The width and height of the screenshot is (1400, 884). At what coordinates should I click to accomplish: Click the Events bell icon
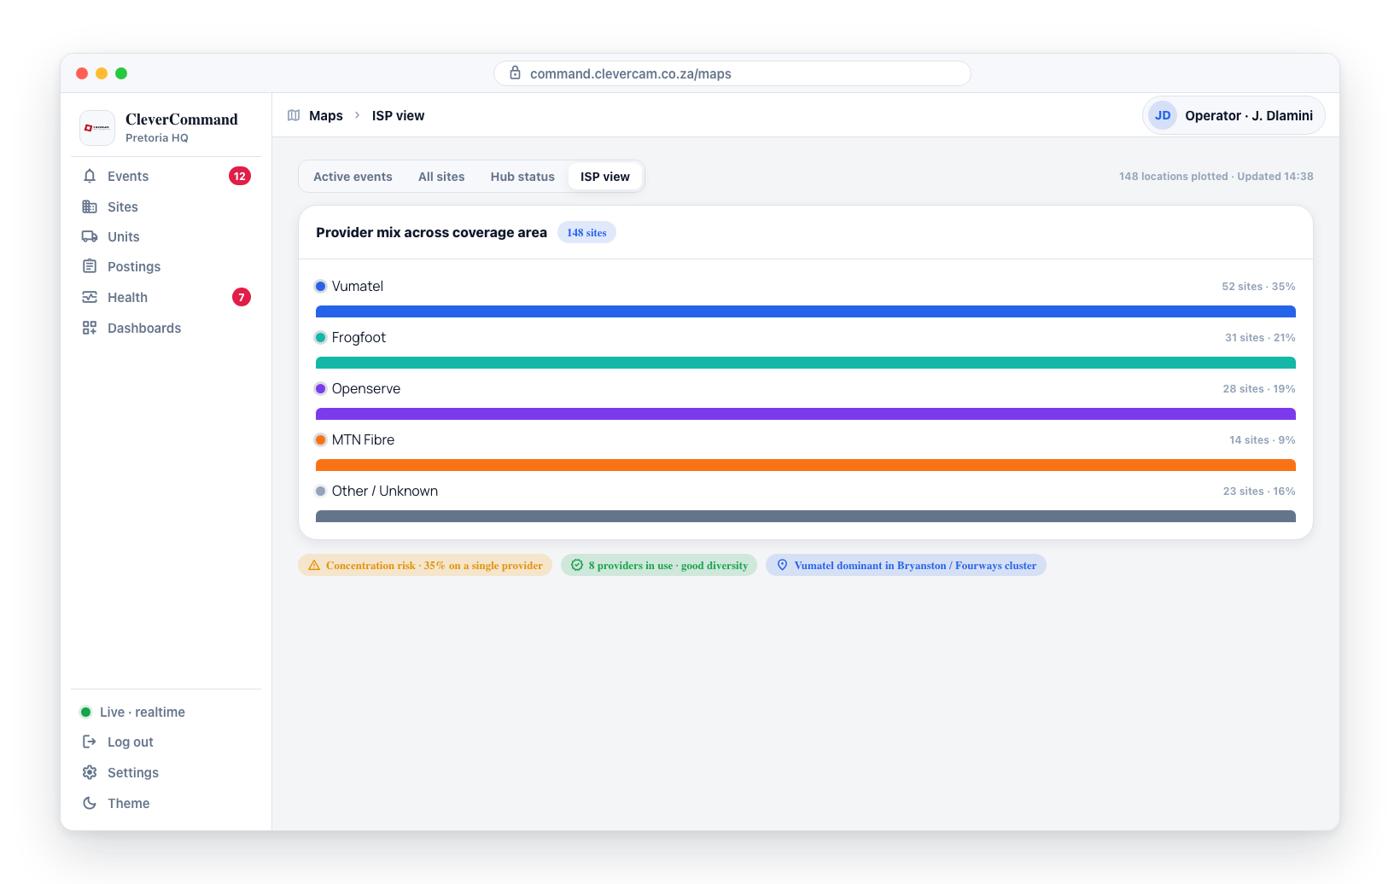90,176
